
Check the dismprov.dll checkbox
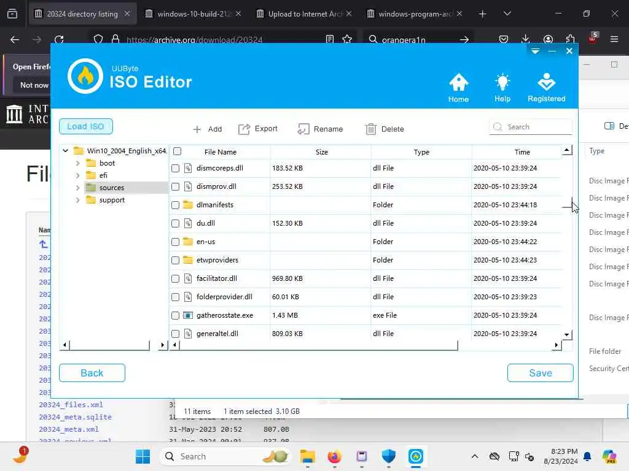[x=175, y=186]
